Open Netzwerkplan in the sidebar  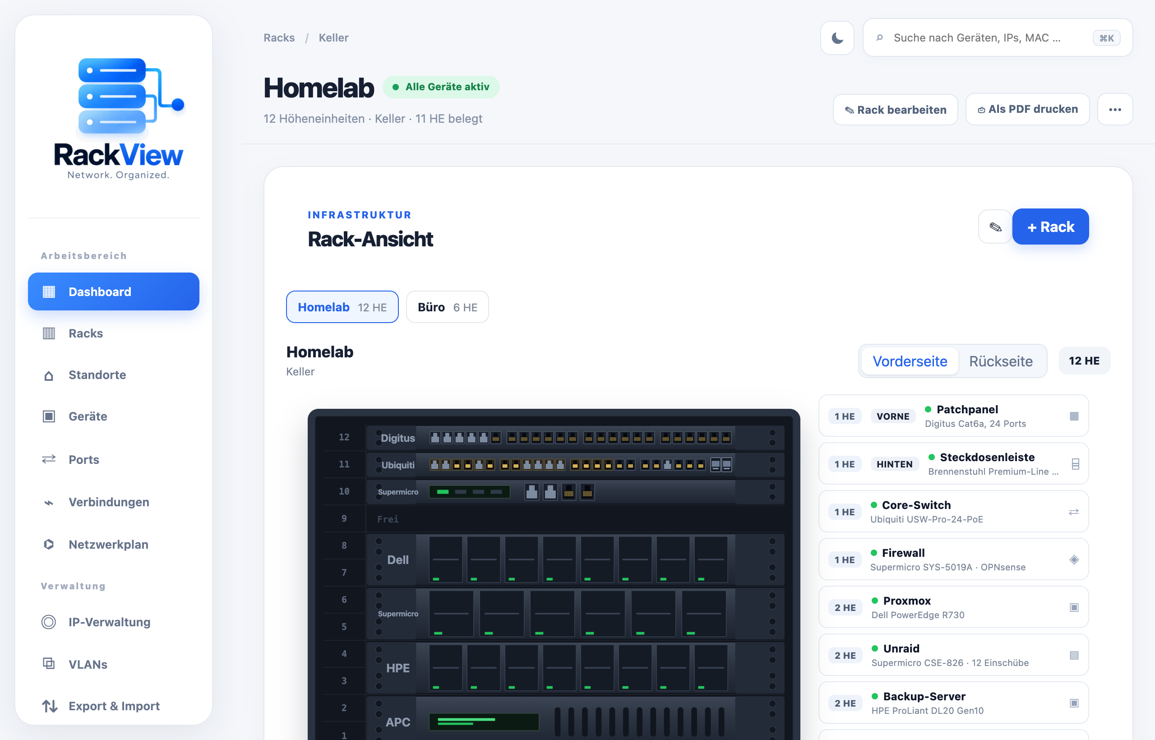point(113,545)
